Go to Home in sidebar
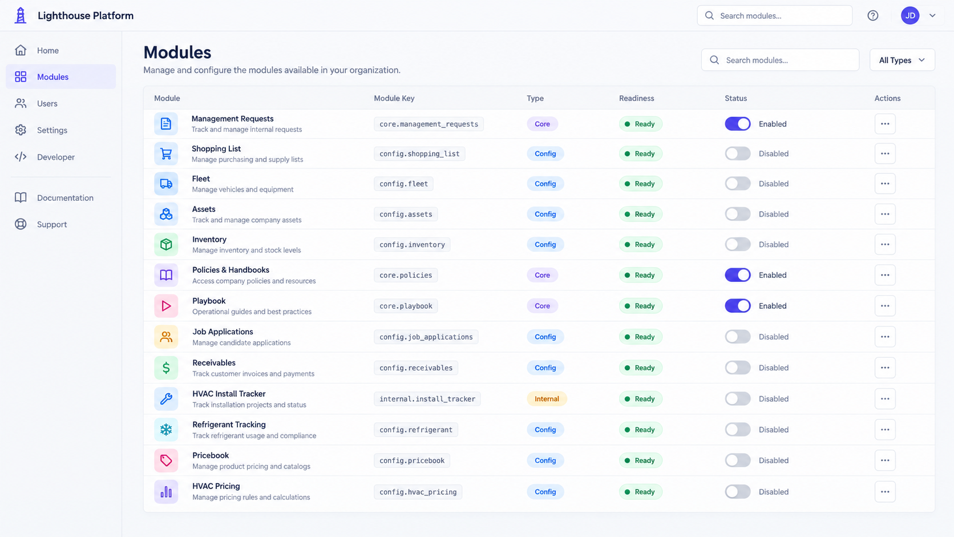 pos(60,50)
